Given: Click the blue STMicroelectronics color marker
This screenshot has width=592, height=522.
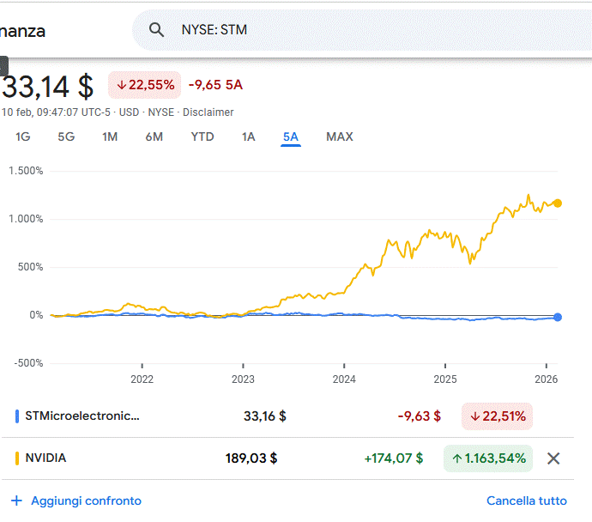Looking at the screenshot, I should (17, 416).
